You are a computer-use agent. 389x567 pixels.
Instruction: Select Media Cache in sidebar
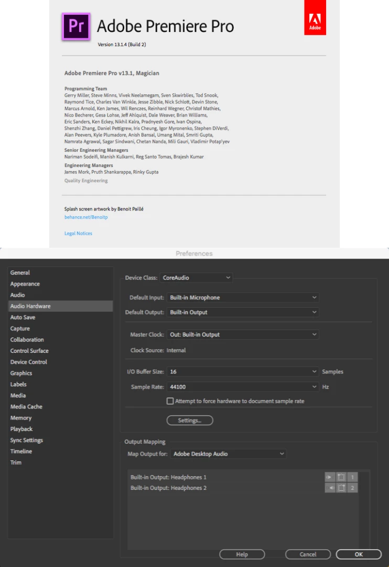pyautogui.click(x=60, y=407)
